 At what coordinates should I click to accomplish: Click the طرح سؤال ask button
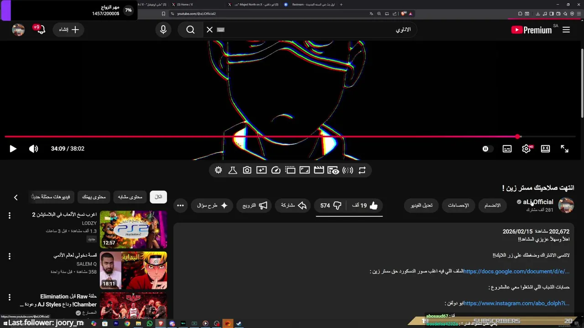[212, 205]
